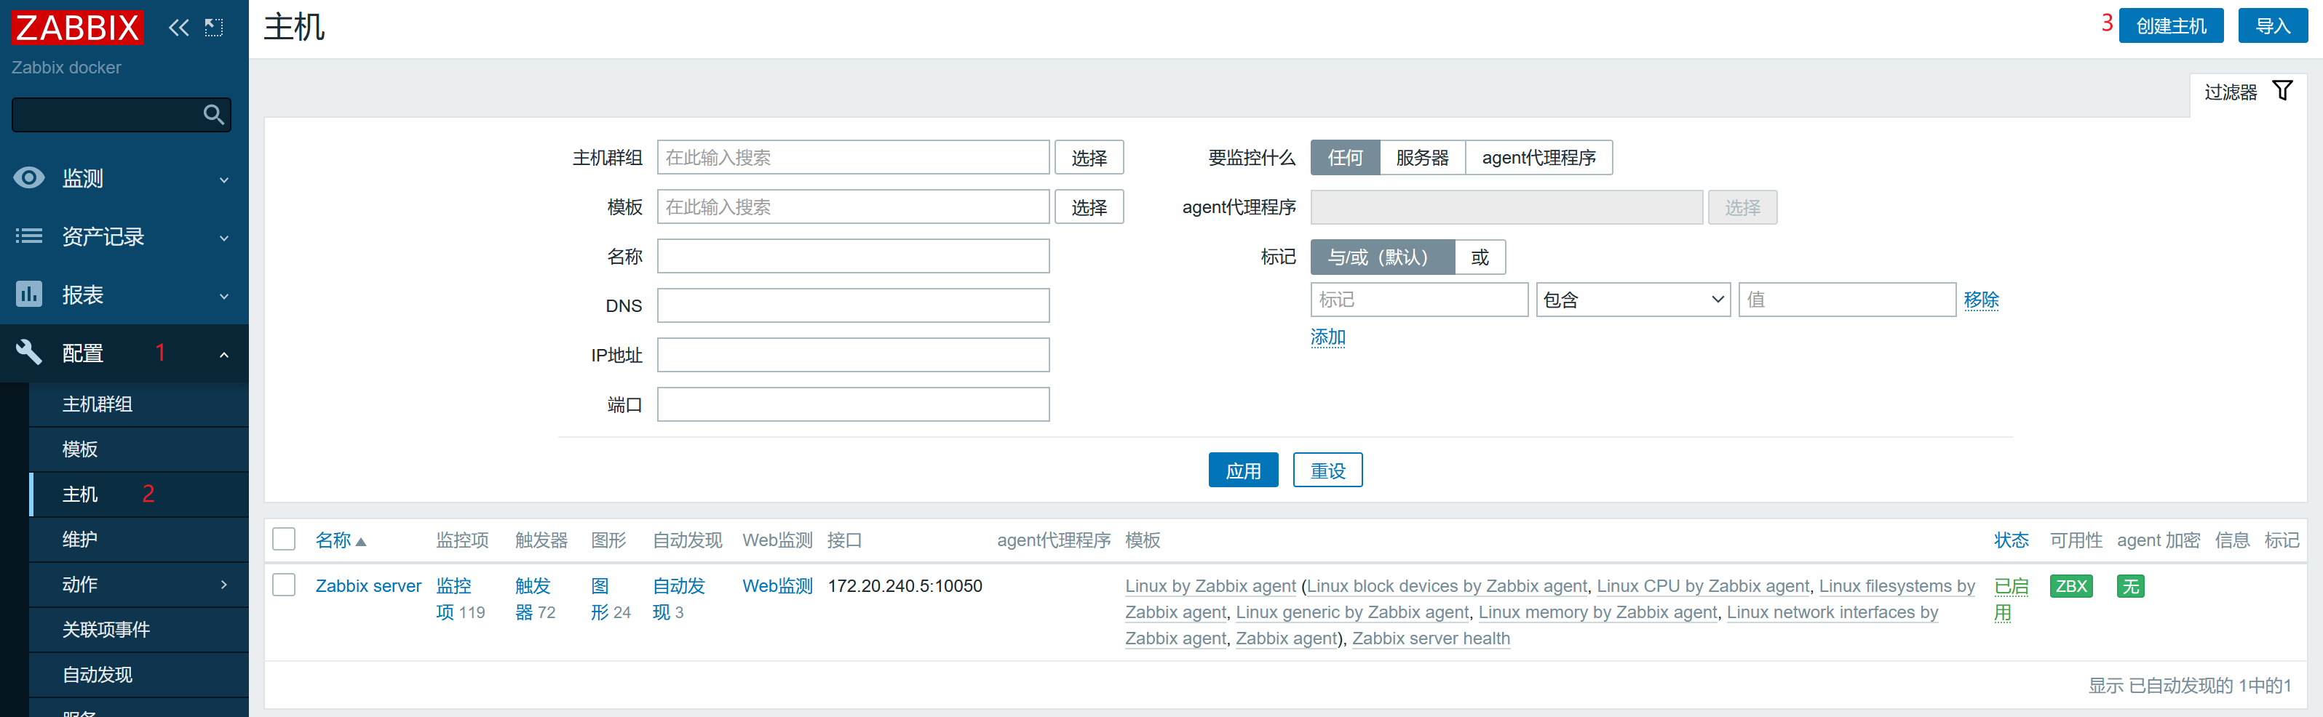2323x717 pixels.
Task: Click the filter funnel icon
Action: (x=2282, y=91)
